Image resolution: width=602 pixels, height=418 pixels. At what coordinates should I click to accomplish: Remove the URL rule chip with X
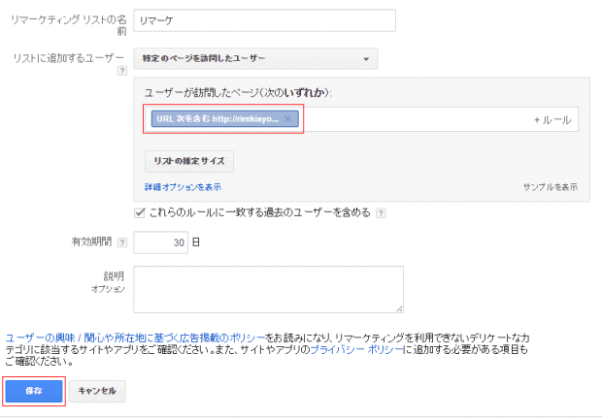286,119
